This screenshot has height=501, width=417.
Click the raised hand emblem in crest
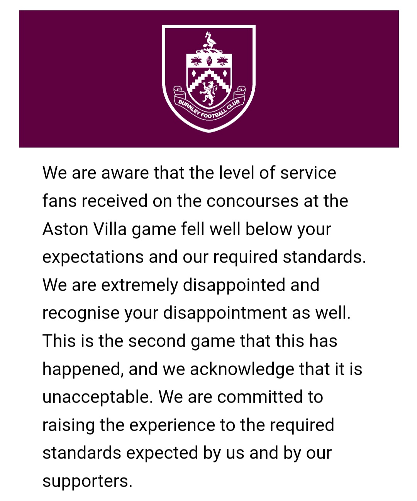coord(209,61)
